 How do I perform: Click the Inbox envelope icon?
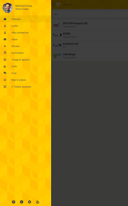(x=5, y=39)
